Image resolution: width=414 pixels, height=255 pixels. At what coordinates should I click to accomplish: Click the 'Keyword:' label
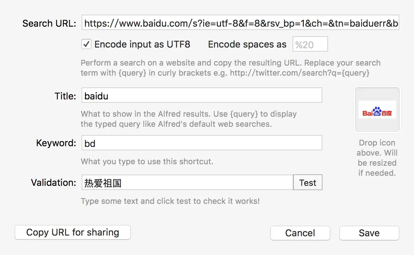click(56, 143)
